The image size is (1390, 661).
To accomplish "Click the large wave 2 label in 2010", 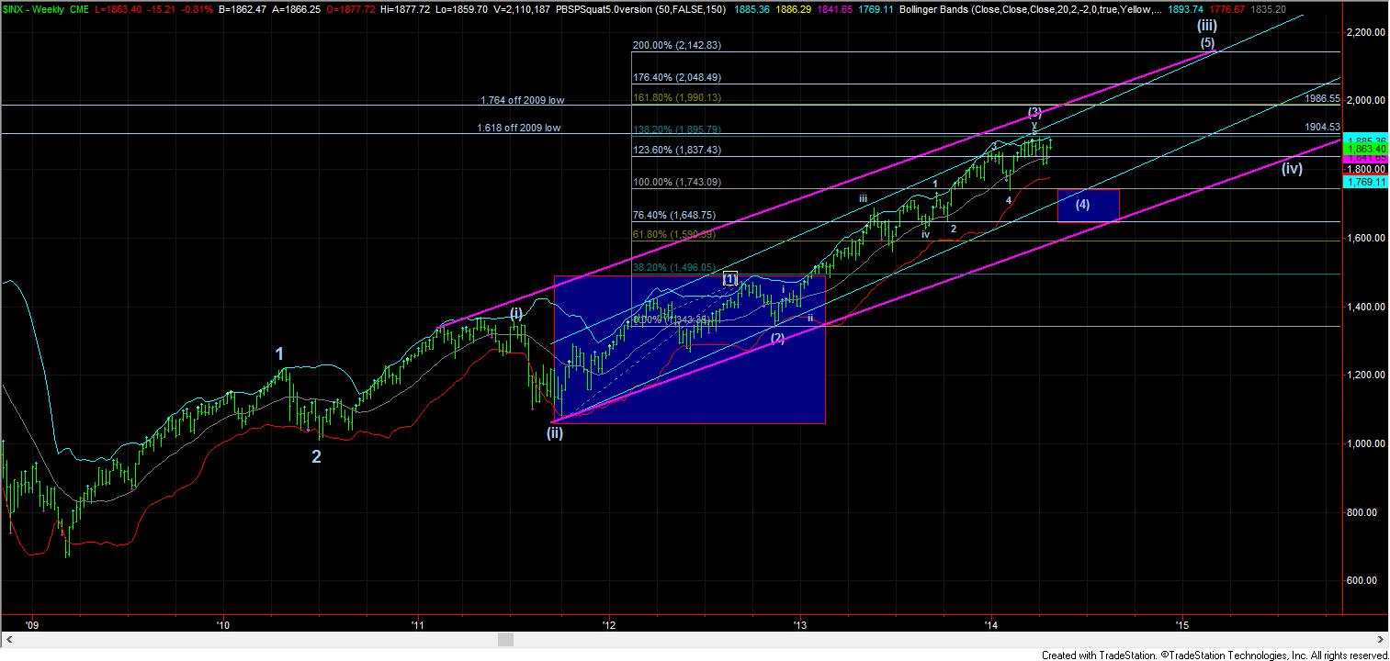I will point(316,456).
